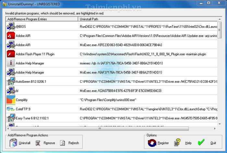Click the installer icon next to bl
The image size is (227, 153).
tap(11, 90)
